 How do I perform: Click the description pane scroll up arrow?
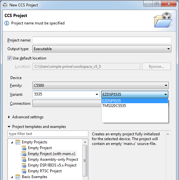click(x=168, y=134)
